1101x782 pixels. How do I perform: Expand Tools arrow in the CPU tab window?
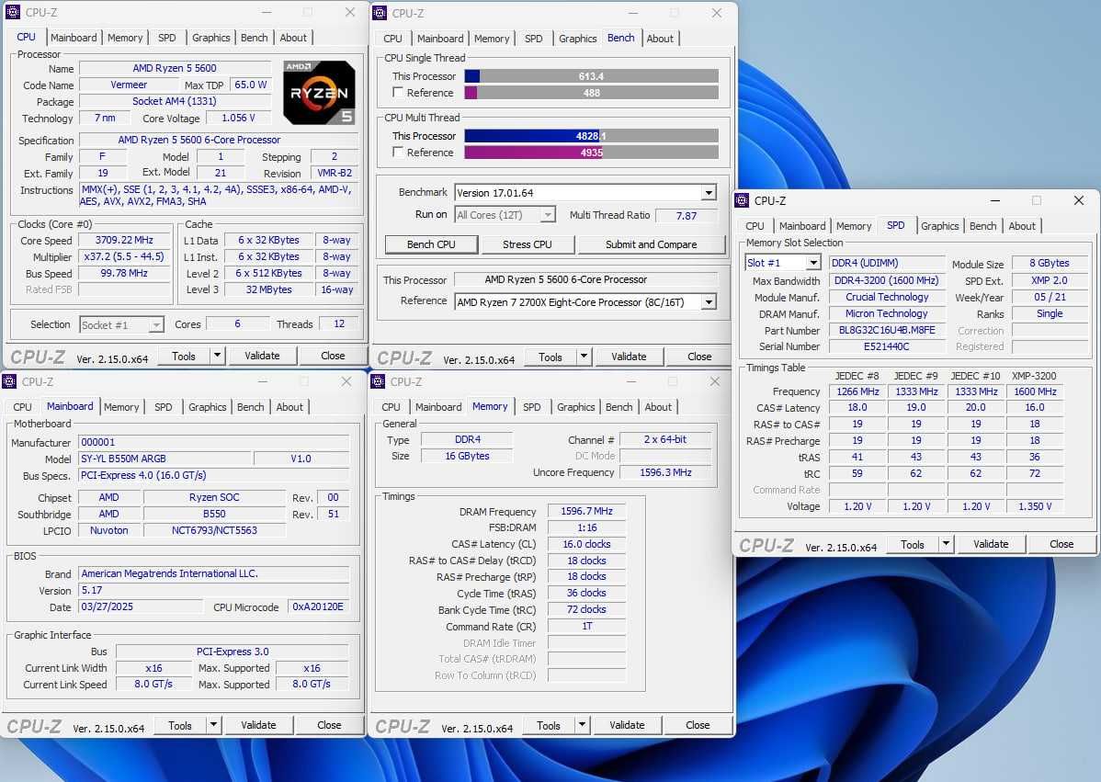[218, 356]
